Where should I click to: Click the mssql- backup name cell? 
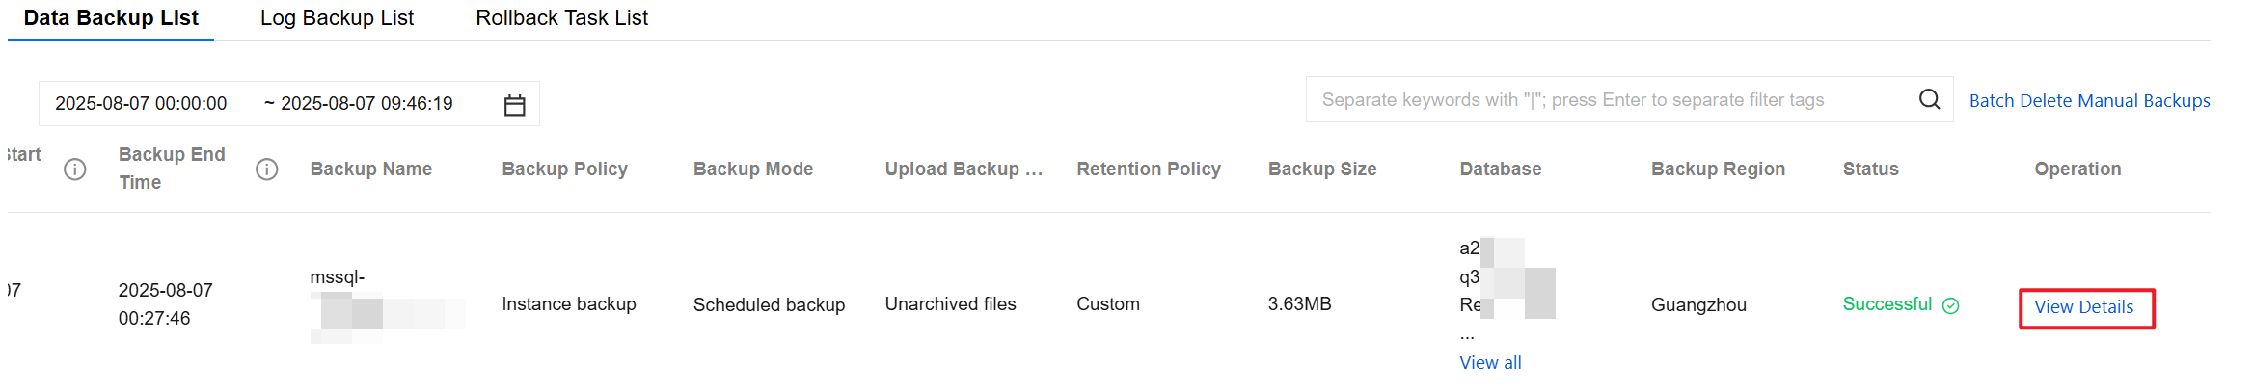click(x=338, y=277)
